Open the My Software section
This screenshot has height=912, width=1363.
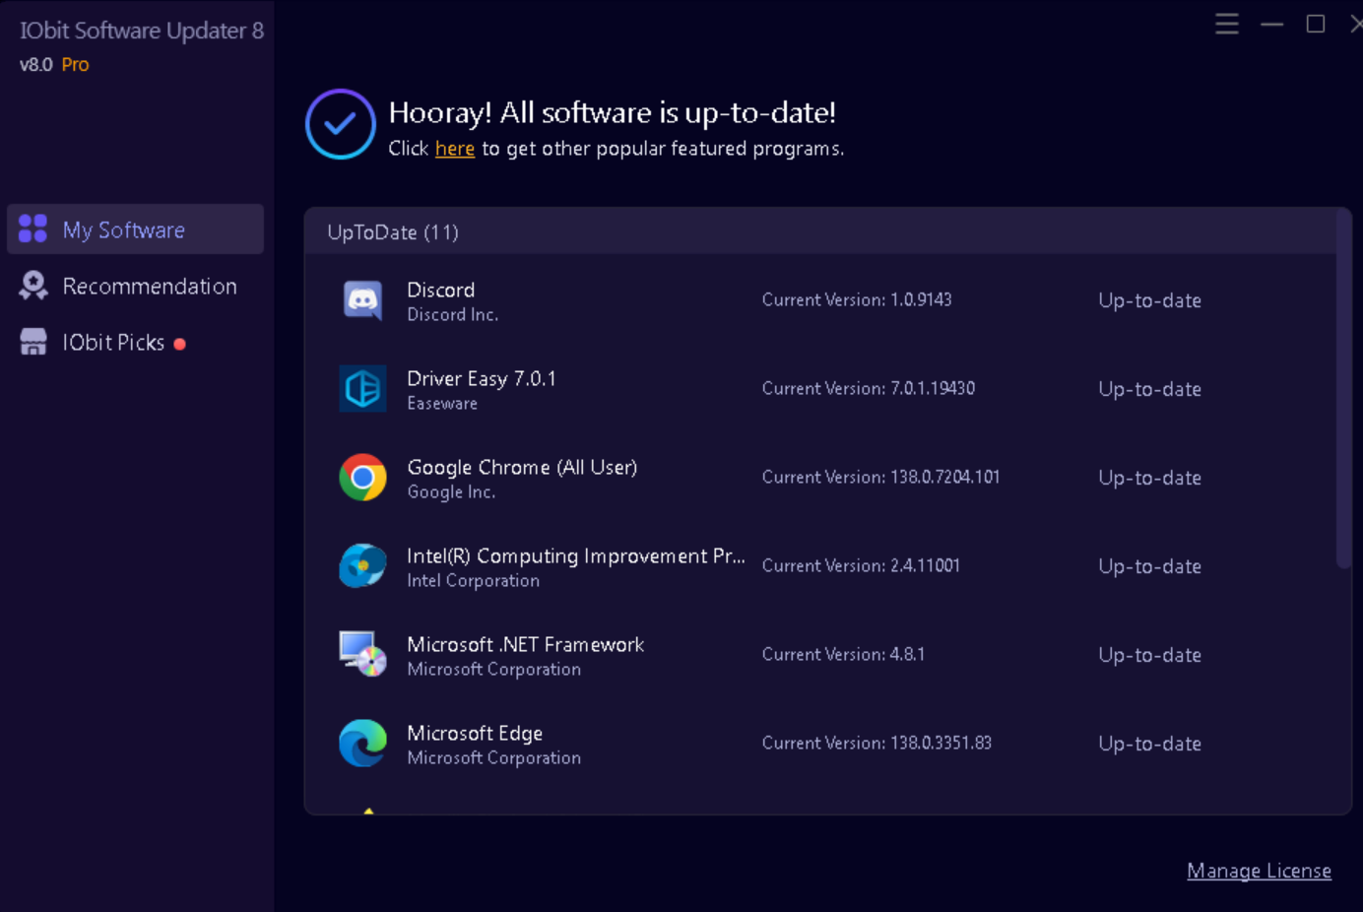[x=135, y=228]
